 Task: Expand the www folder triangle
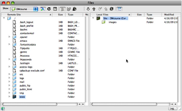click(x=9, y=97)
